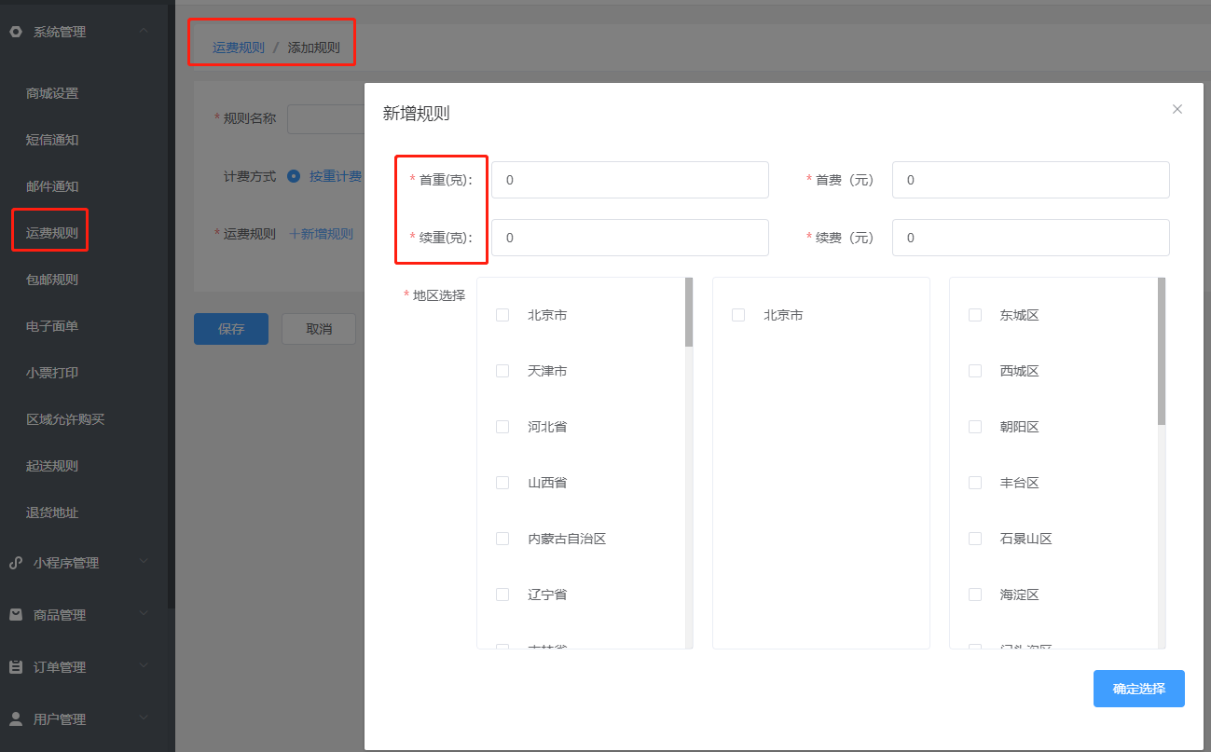Viewport: 1211px width, 752px height.
Task: Close the 新增规则 dialog with X
Action: tap(1177, 109)
